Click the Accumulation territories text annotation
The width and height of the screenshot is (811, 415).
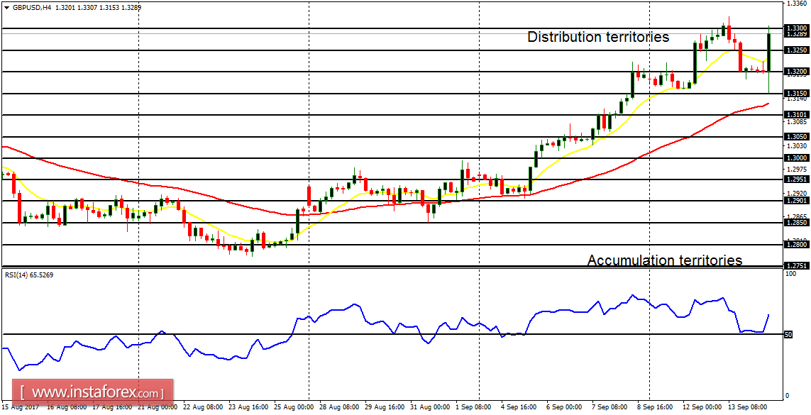[666, 260]
